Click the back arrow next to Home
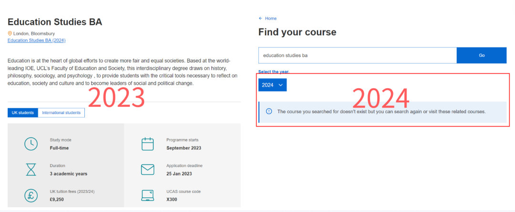The width and height of the screenshot is (515, 212). [260, 19]
